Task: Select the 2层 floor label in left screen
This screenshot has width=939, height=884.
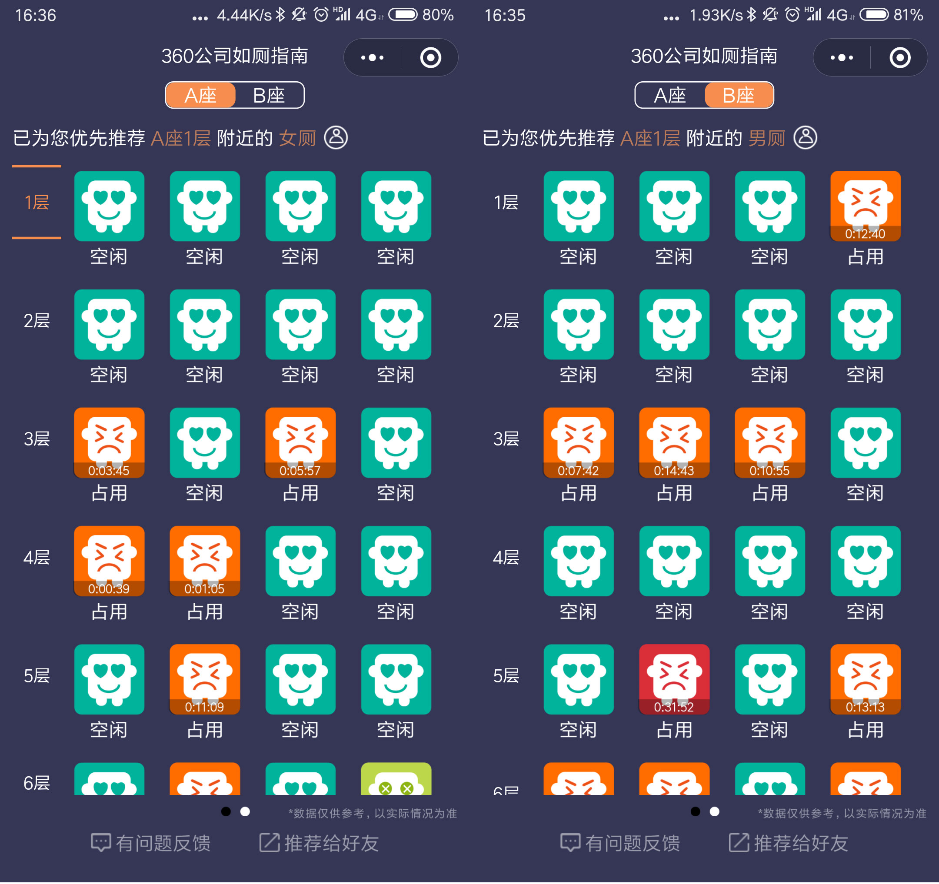Action: click(37, 321)
